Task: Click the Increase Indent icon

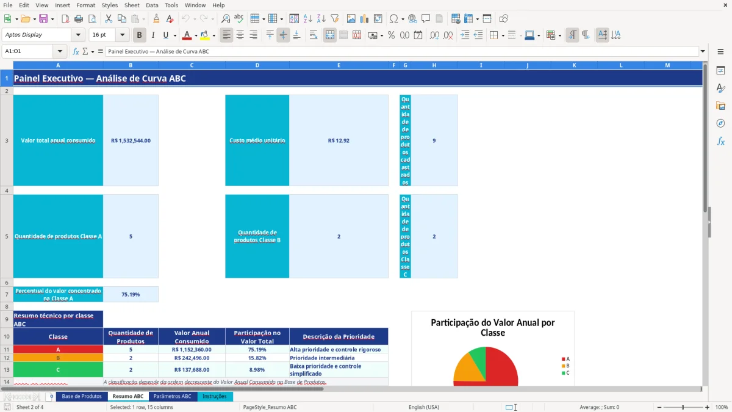Action: pyautogui.click(x=465, y=35)
